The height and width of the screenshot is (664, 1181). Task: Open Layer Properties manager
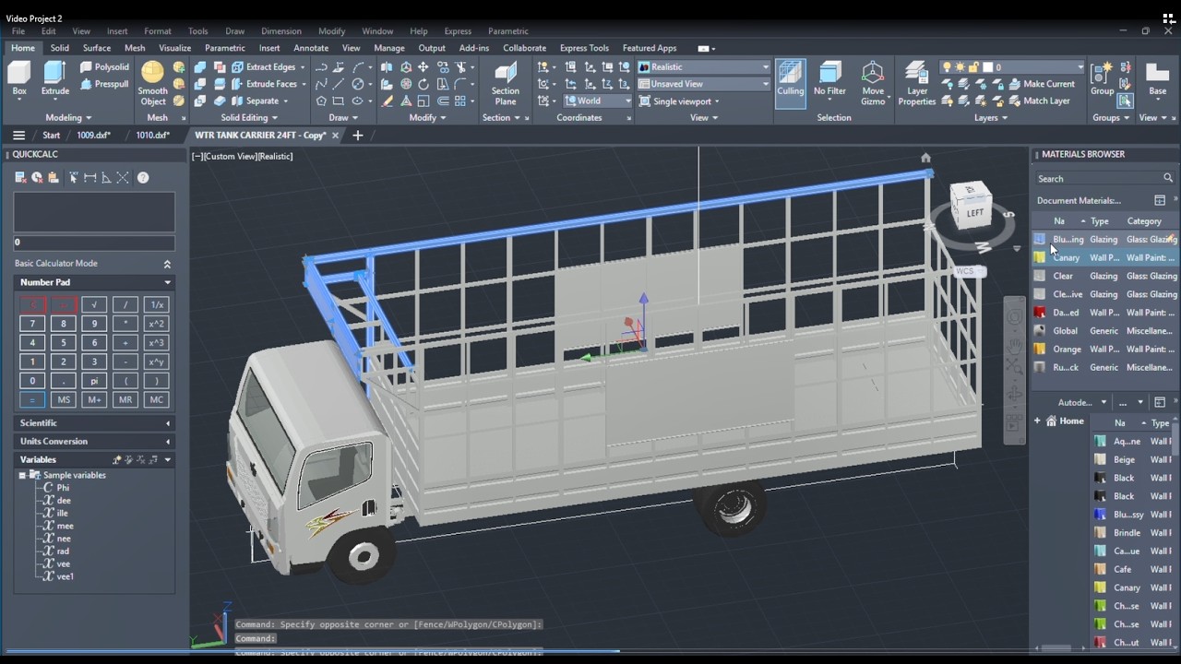(916, 84)
